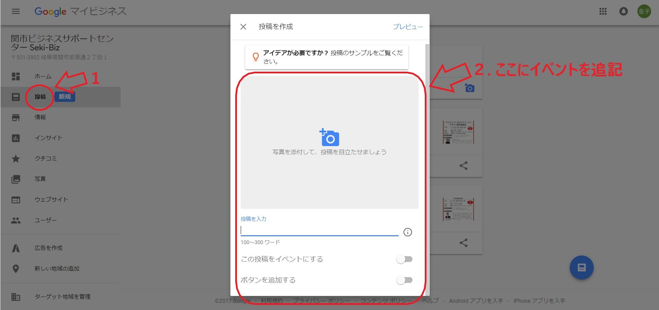Click the 投稿を作成 dialog title

tap(276, 27)
